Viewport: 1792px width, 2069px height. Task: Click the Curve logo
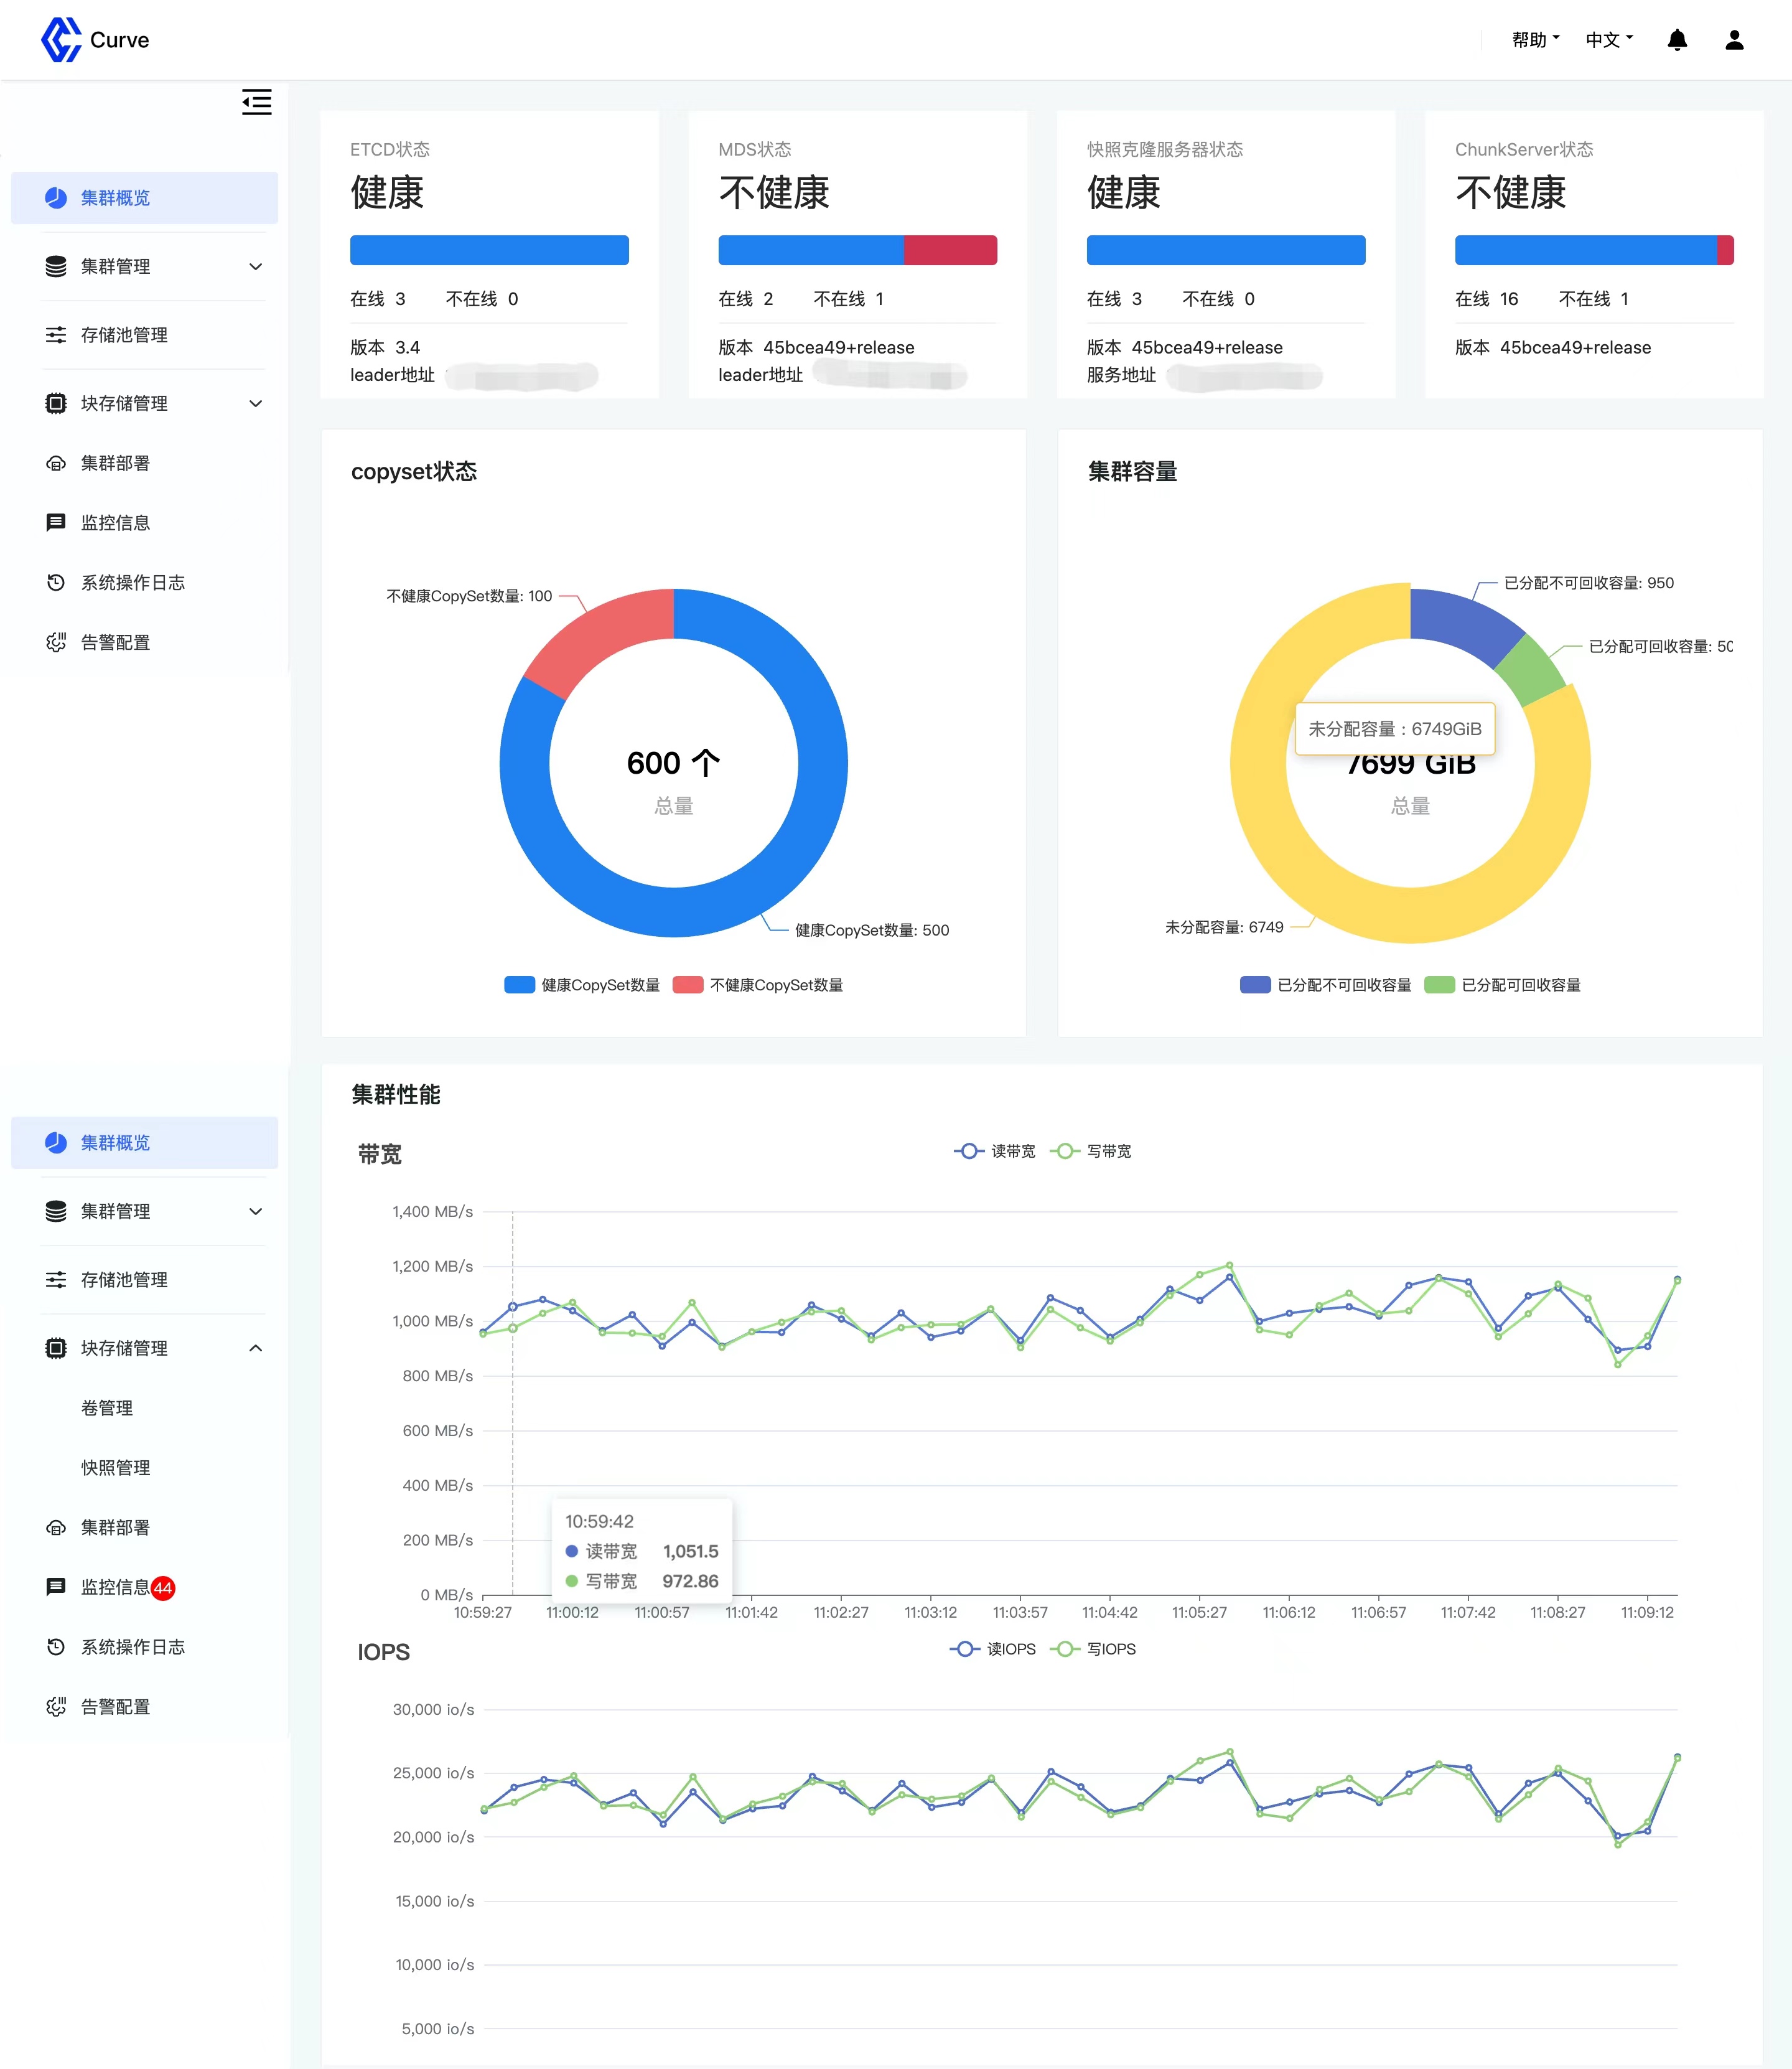[x=61, y=40]
